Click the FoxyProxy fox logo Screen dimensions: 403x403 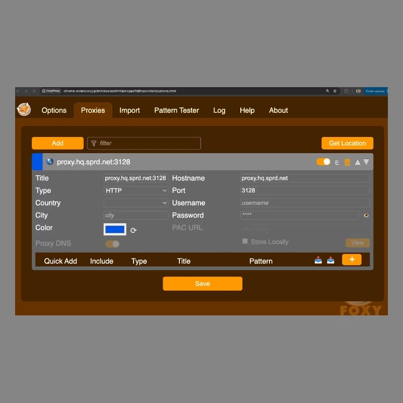click(24, 109)
